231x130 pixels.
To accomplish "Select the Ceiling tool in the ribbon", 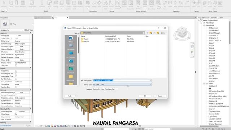I will 56,4.
